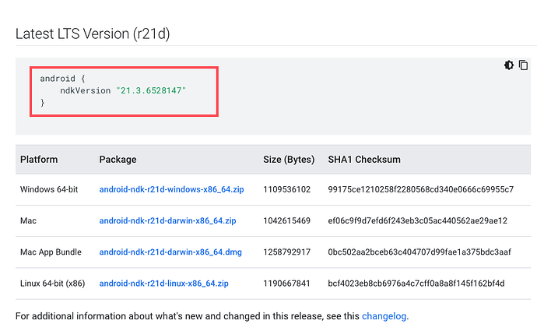Click checksum starting with 99175ce1210258f
This screenshot has height=324, width=537.
point(421,189)
